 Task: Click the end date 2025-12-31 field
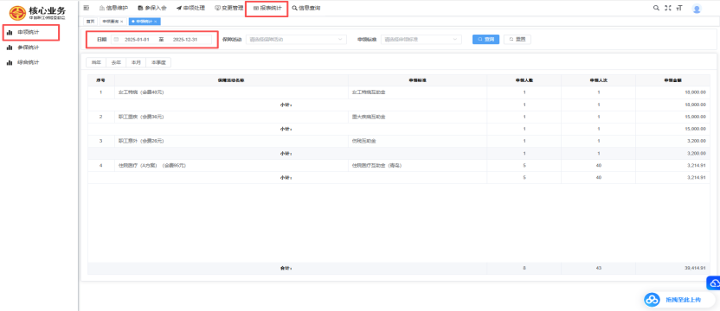[x=184, y=40]
